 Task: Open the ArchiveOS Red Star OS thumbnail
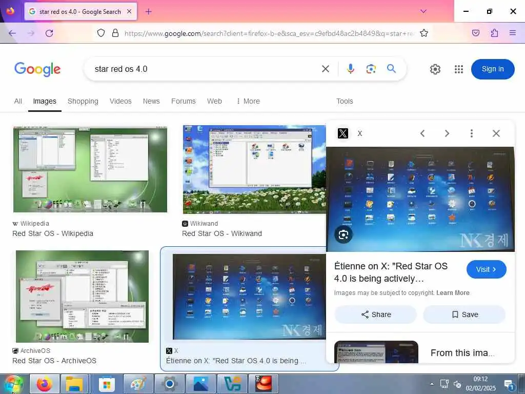click(x=82, y=297)
